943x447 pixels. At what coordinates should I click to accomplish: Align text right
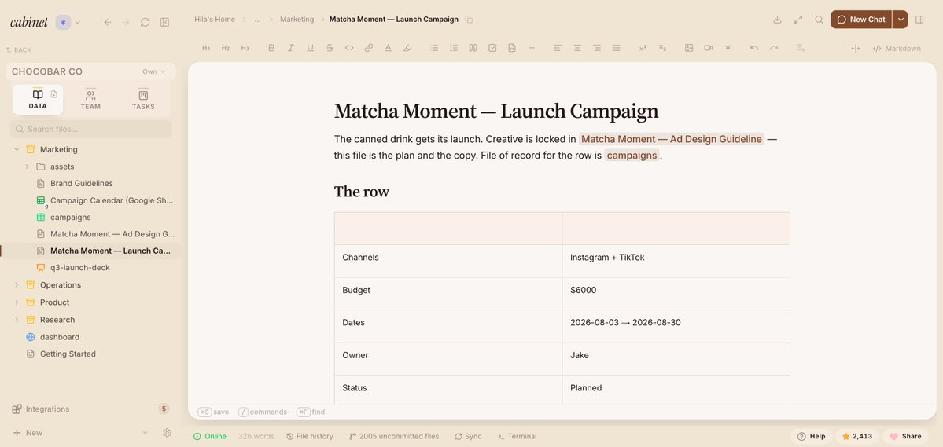pos(597,48)
